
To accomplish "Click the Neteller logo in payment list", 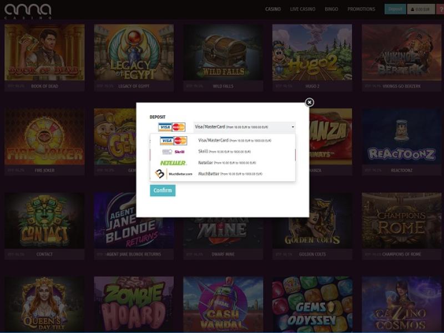I will [173, 163].
